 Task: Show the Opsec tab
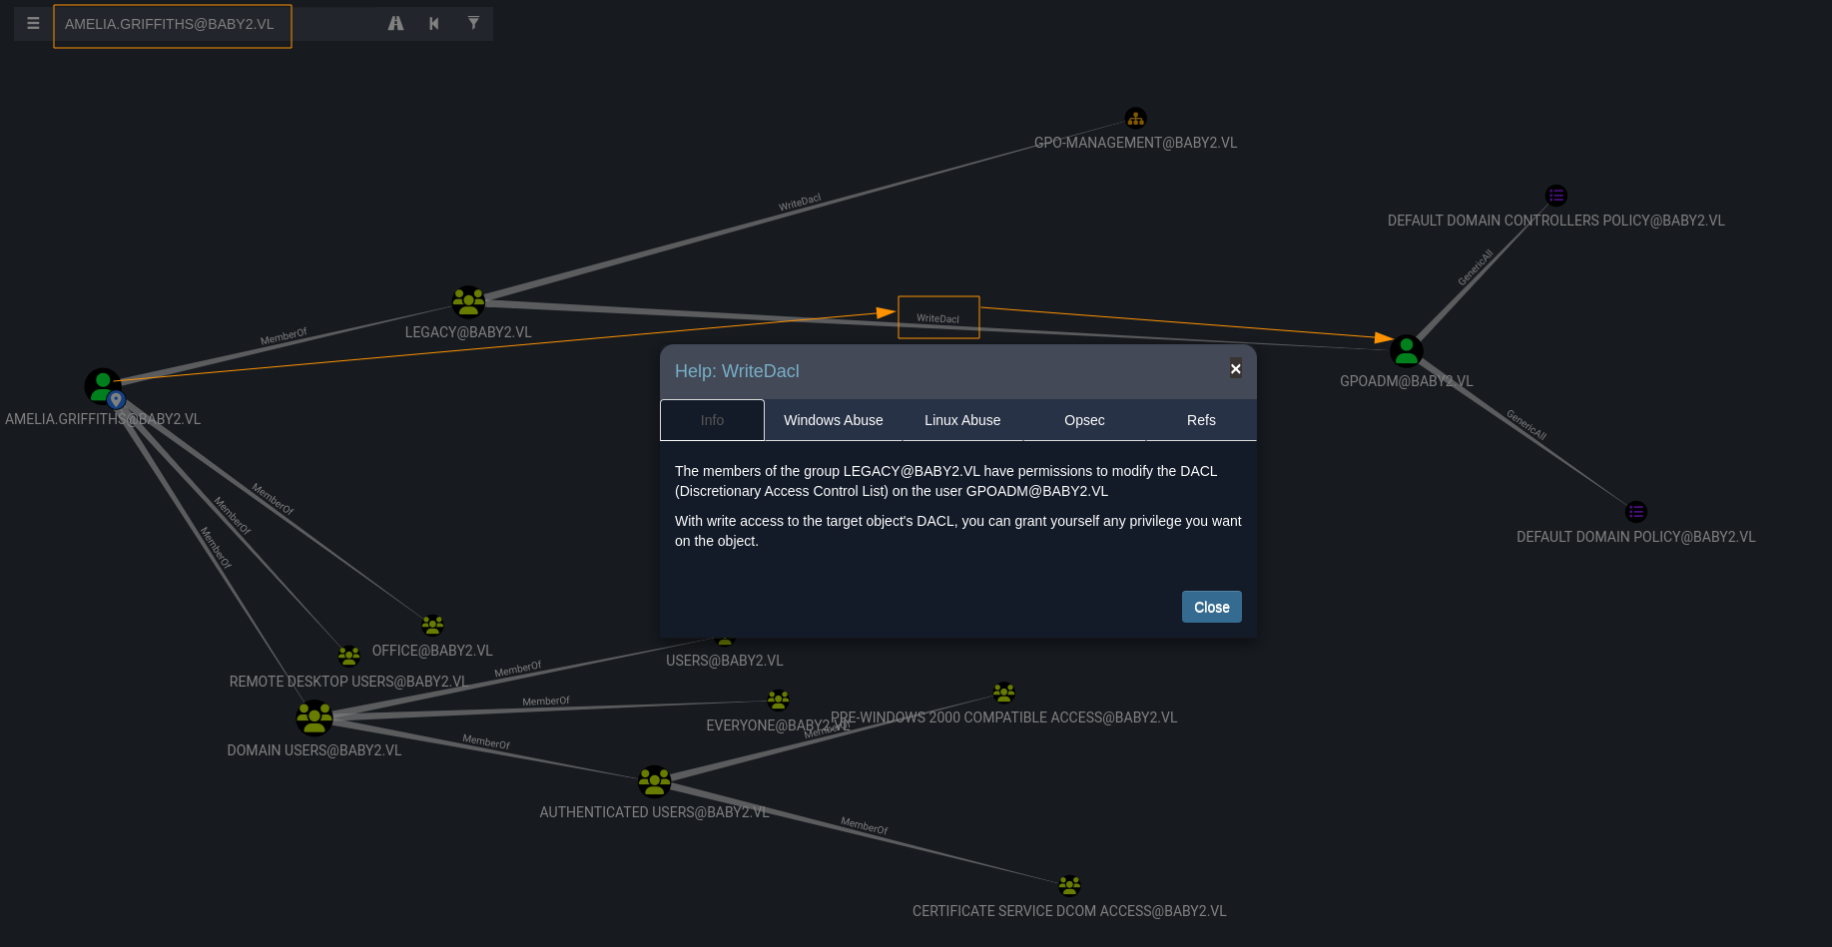1083,420
